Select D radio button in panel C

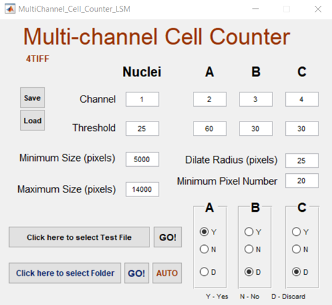pos(296,271)
